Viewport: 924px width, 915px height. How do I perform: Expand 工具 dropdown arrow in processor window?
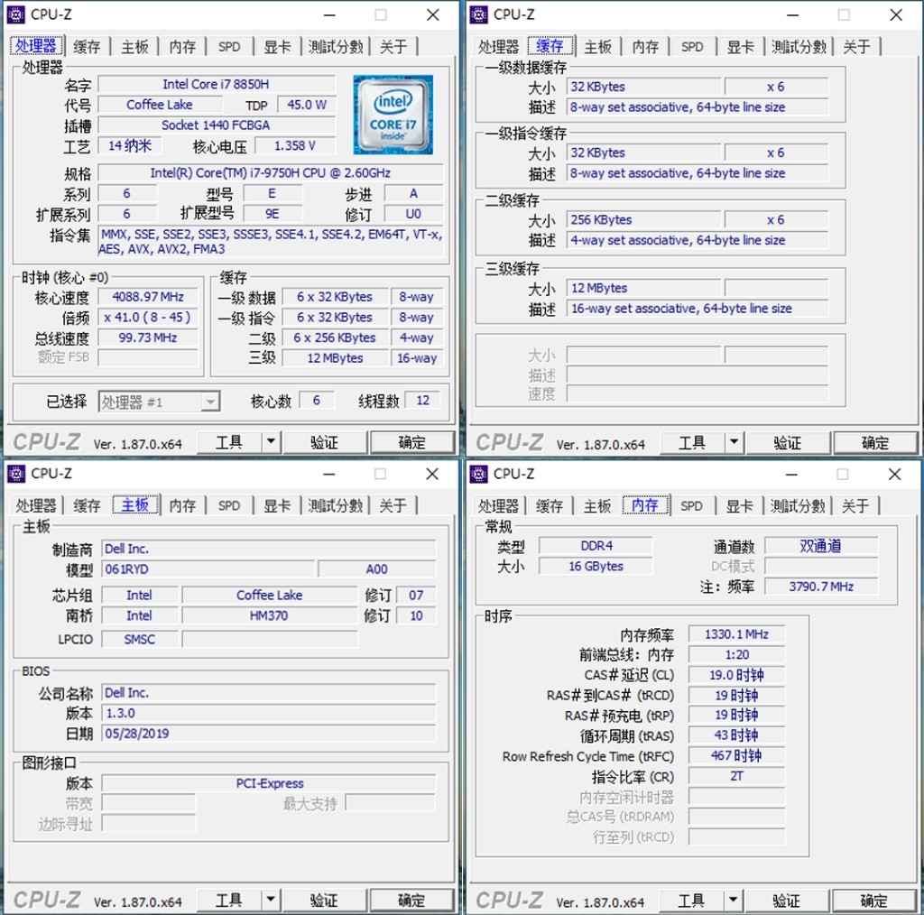(x=271, y=441)
